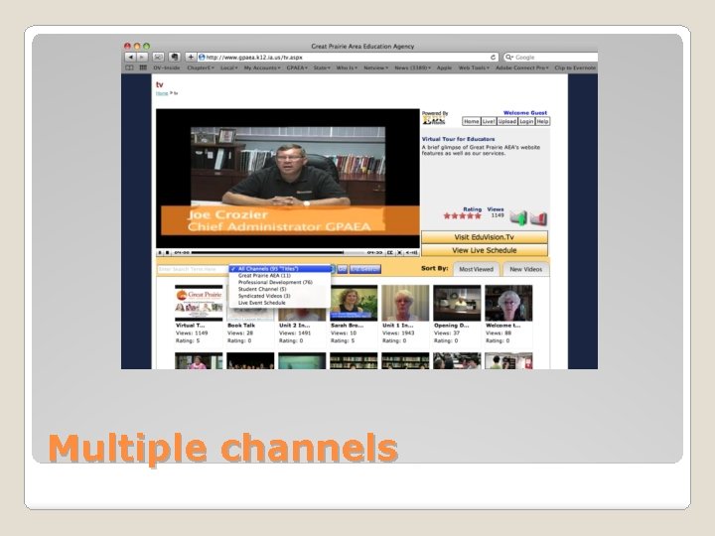This screenshot has height=536, width=715.
Task: Click the address bar URL field
Action: [x=348, y=57]
